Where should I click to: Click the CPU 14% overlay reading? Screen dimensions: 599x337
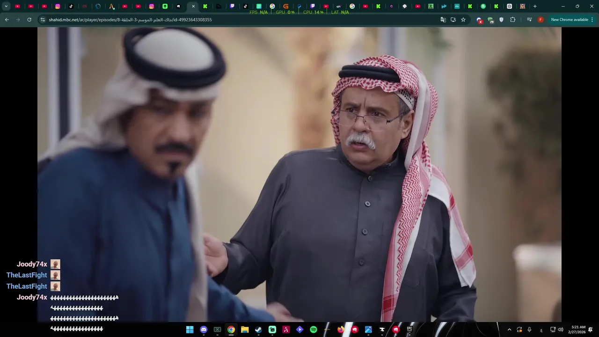pos(313,12)
